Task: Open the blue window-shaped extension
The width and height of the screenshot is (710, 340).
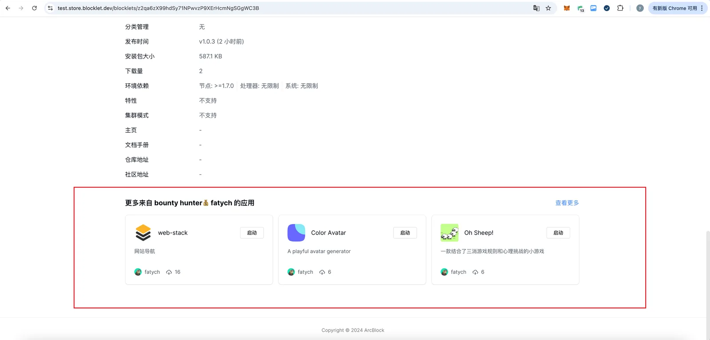Action: pyautogui.click(x=593, y=8)
